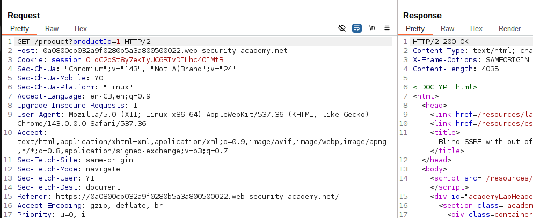Switch to the Request Raw tab
The width and height of the screenshot is (533, 218).
click(52, 29)
